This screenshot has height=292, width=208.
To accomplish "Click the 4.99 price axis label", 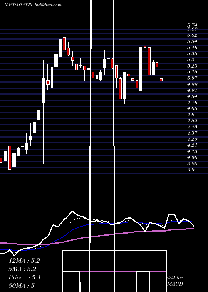I will pos(192,84).
